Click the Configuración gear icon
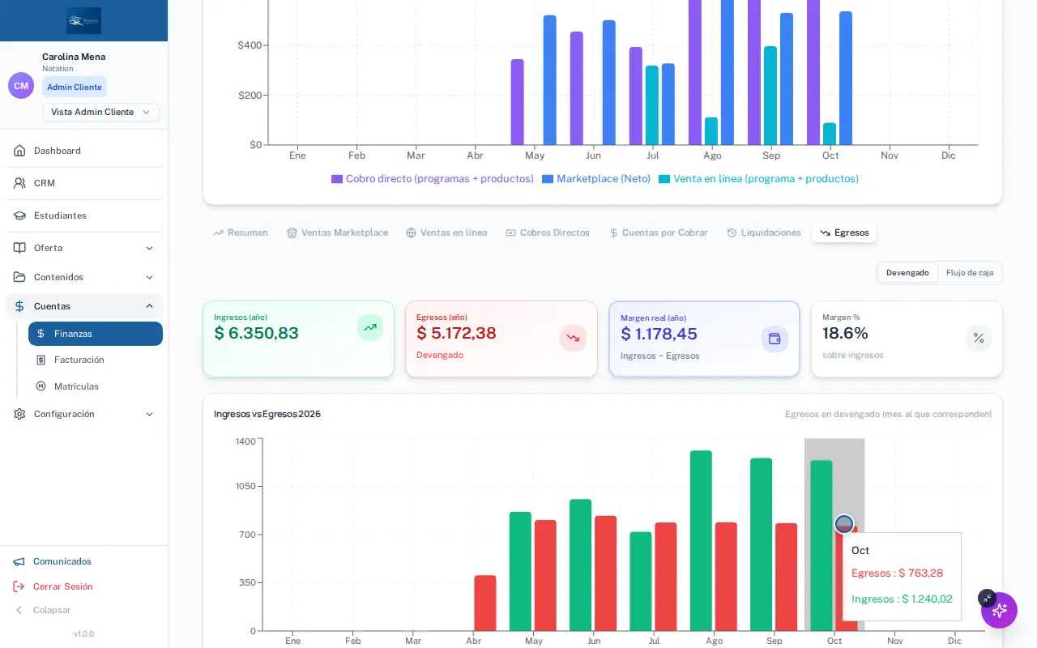The image size is (1037, 648). click(19, 414)
